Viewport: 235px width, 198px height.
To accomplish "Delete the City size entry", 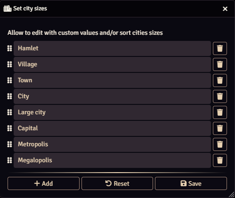I will pyautogui.click(x=220, y=96).
